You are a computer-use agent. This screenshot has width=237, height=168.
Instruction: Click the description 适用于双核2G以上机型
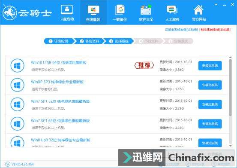point(48,109)
